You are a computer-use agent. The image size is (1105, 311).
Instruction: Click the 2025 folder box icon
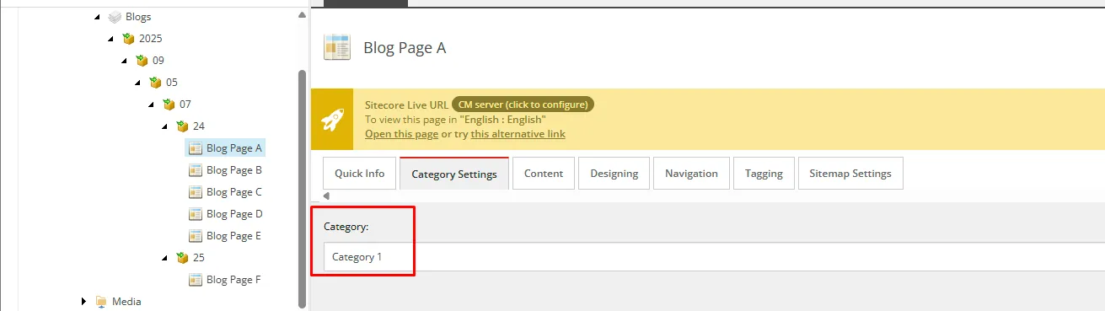128,39
